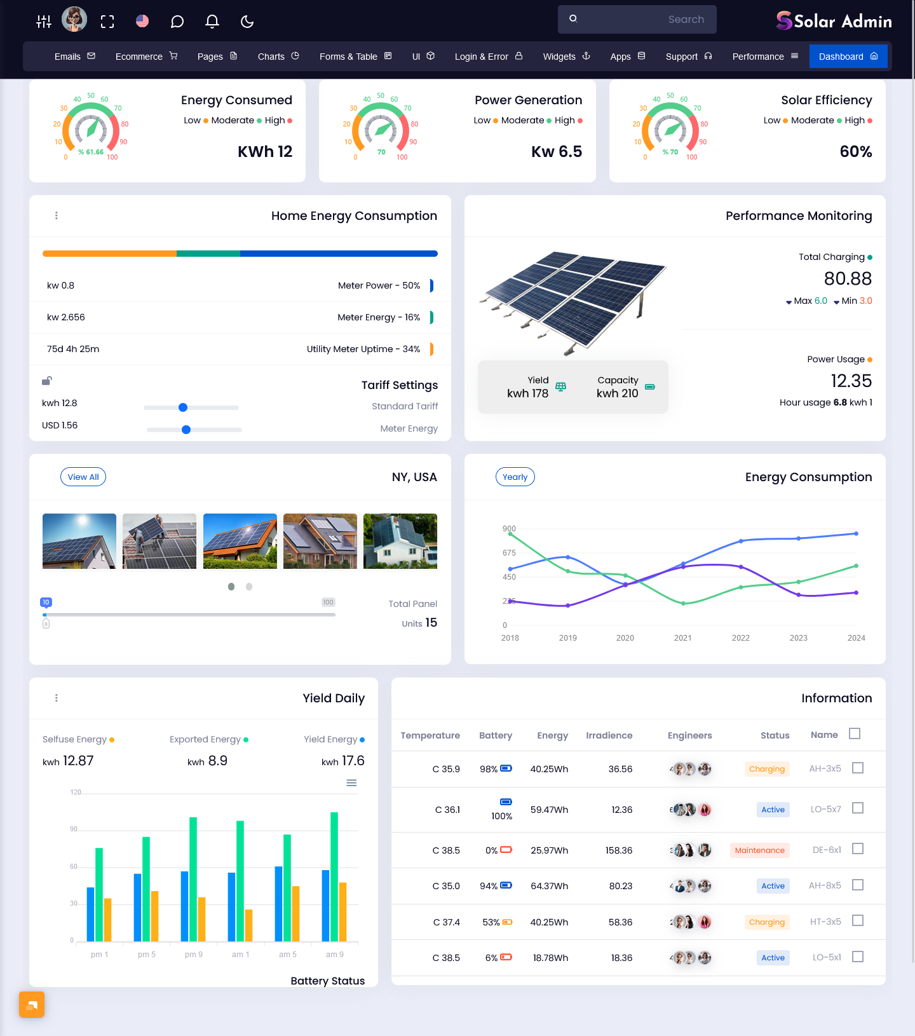
Task: Click the View All button
Action: (83, 477)
